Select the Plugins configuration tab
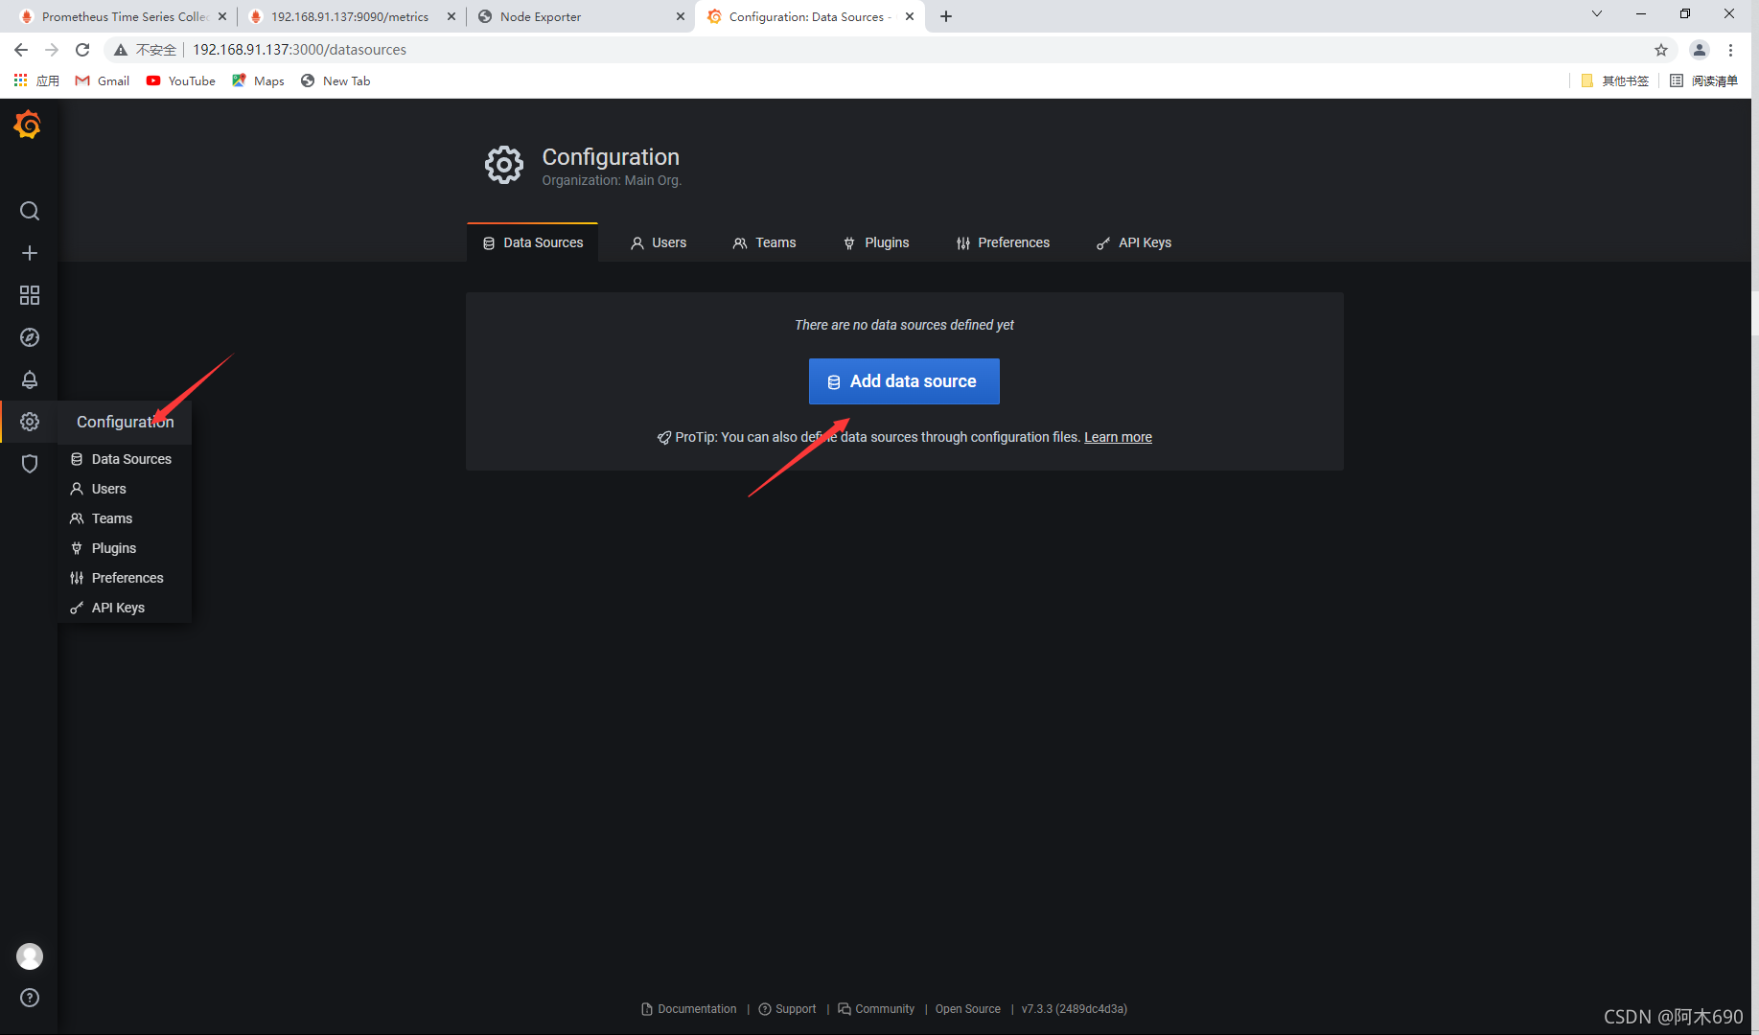Viewport: 1759px width, 1035px height. [x=876, y=242]
